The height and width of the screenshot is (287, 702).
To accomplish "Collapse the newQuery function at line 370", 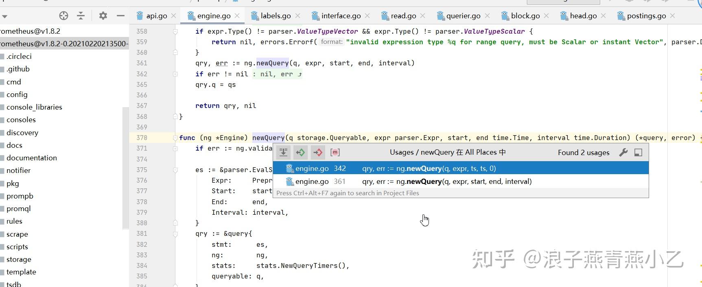I will tap(175, 138).
